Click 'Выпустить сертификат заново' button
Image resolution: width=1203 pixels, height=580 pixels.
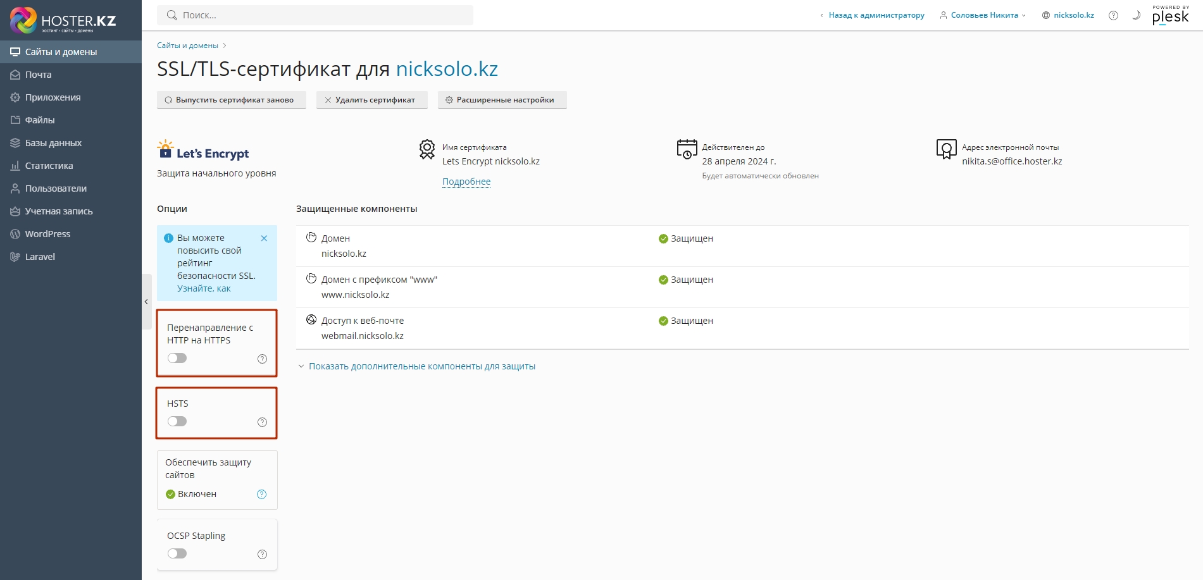231,100
